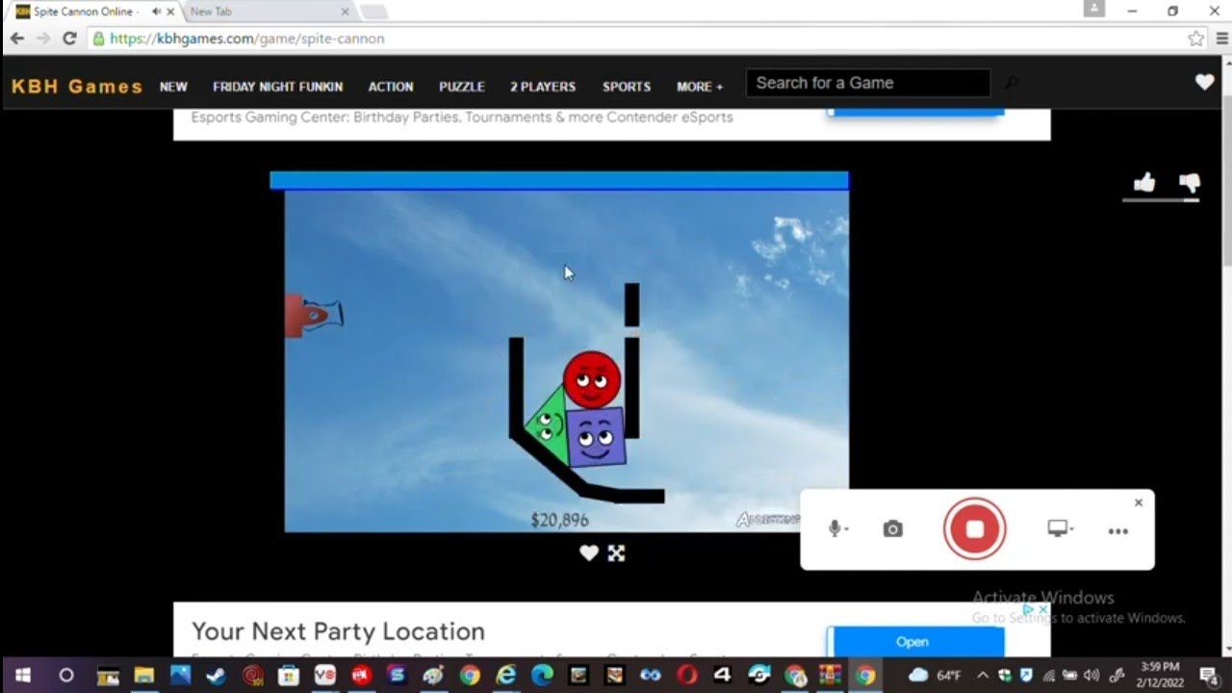
Task: Launch Internet Explorer from taskbar
Action: [505, 675]
